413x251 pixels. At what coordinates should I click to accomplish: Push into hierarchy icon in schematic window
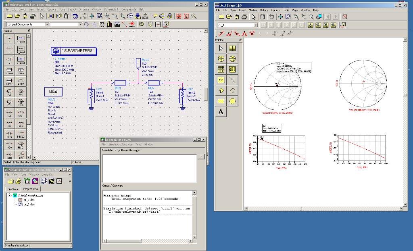(x=138, y=16)
